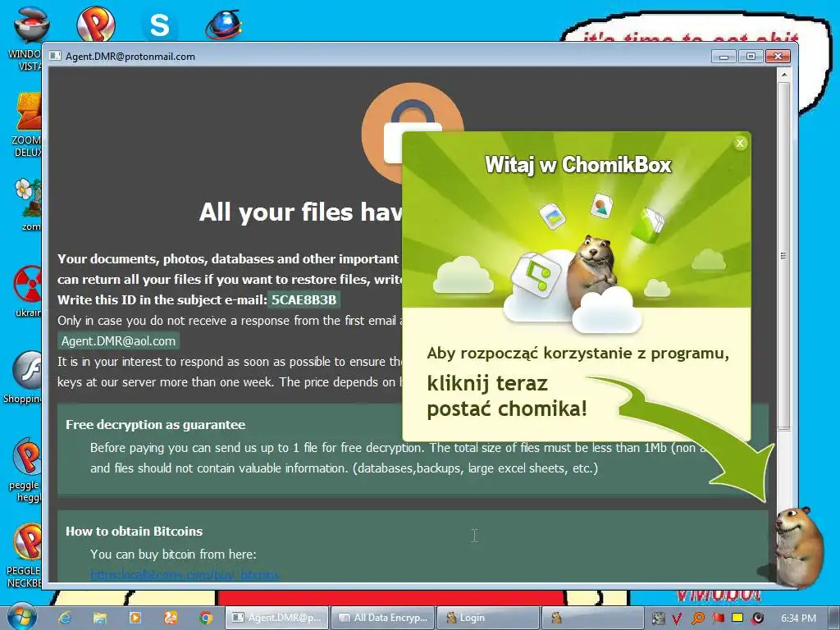Close the Agent.DMR@protonmail.com window
The width and height of the screenshot is (840, 630).
tap(778, 57)
